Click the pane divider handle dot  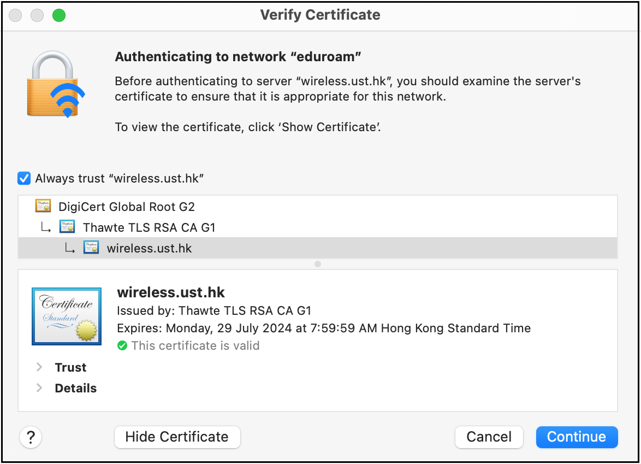[318, 264]
